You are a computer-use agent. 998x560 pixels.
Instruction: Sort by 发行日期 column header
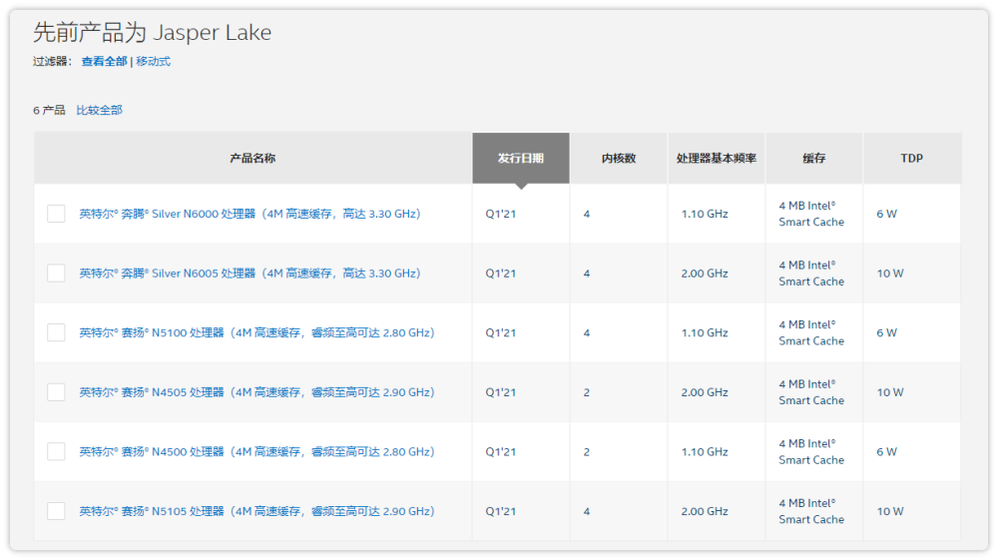tap(521, 159)
